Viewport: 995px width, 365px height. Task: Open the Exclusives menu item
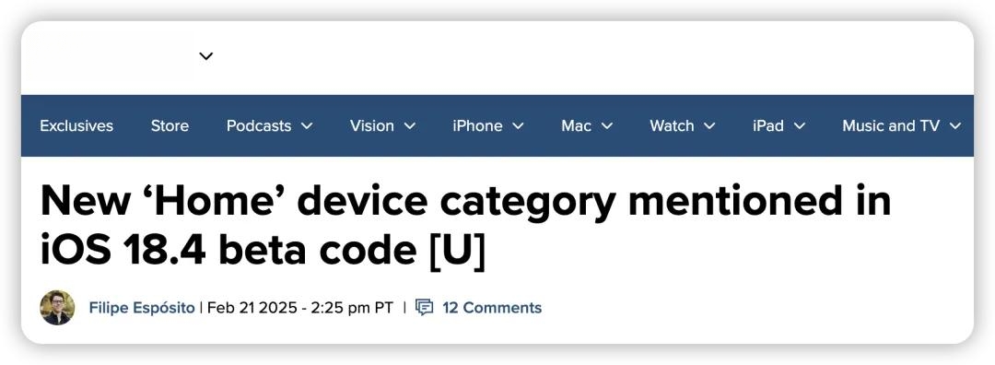pos(76,125)
